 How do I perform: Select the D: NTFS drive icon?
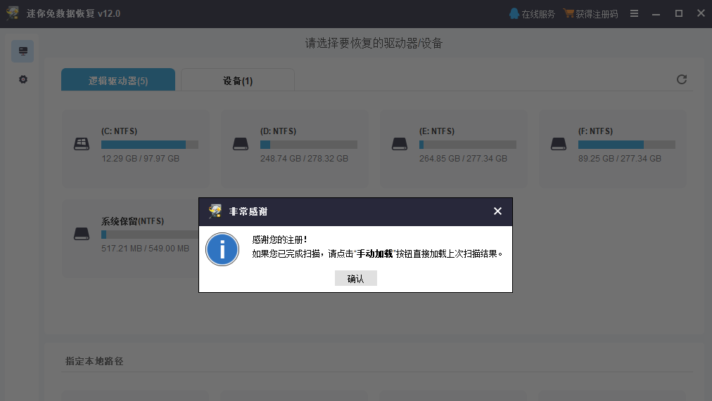(241, 144)
